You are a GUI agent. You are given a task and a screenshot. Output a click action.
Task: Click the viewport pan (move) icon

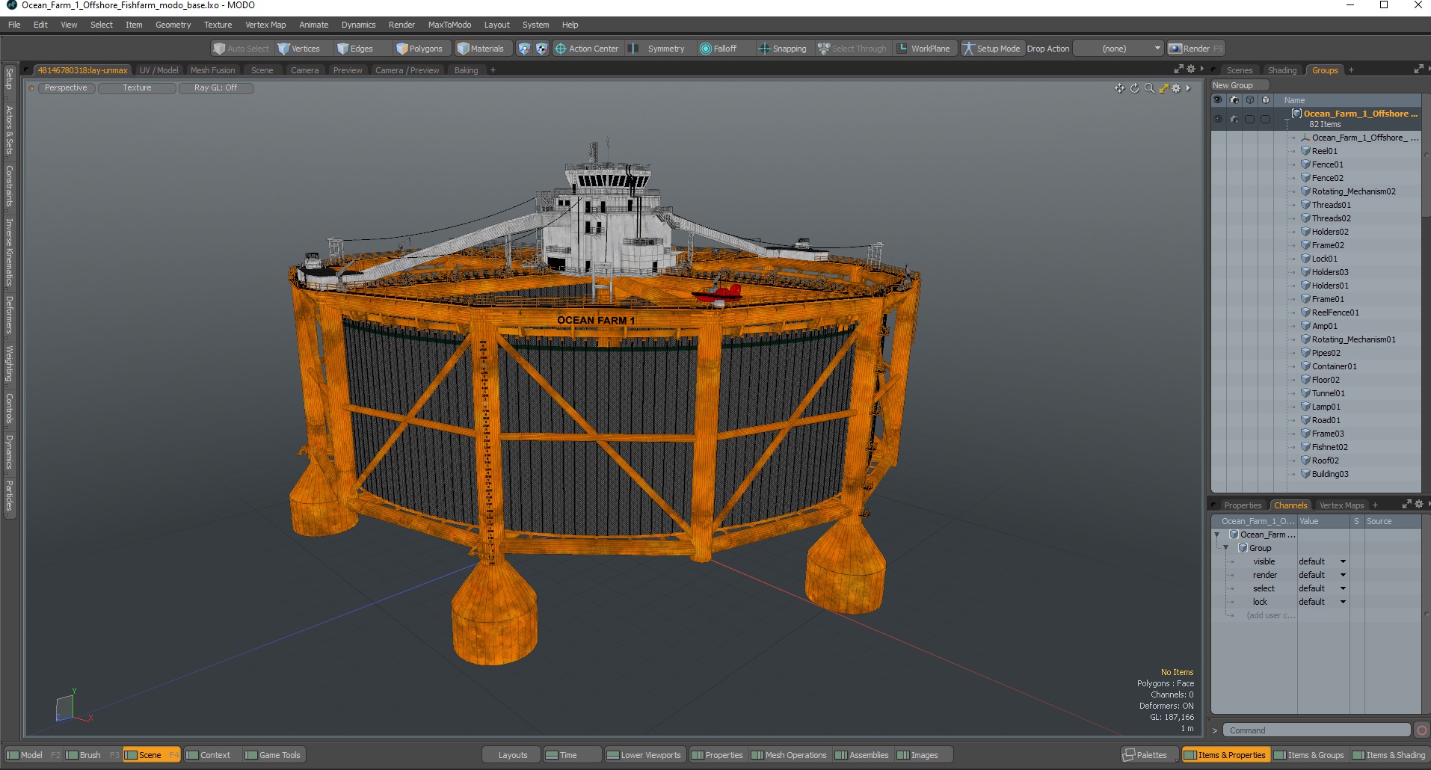1119,88
